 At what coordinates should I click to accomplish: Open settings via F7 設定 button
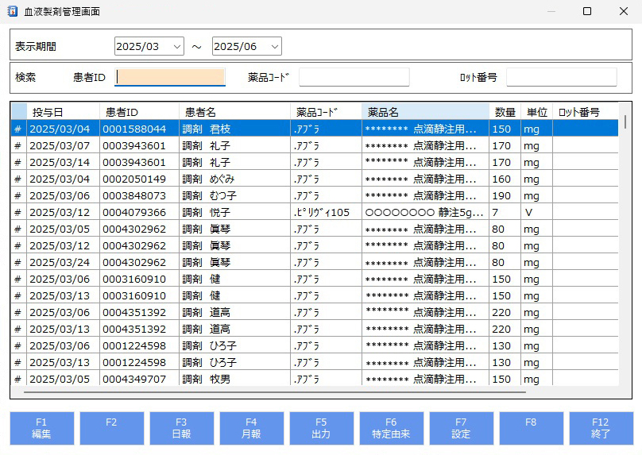click(x=461, y=428)
